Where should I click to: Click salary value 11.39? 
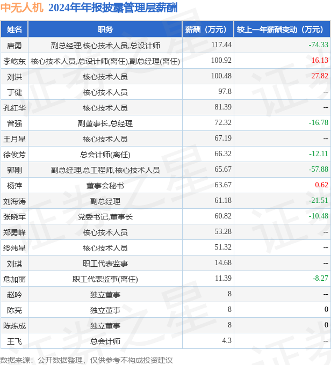tap(223, 278)
